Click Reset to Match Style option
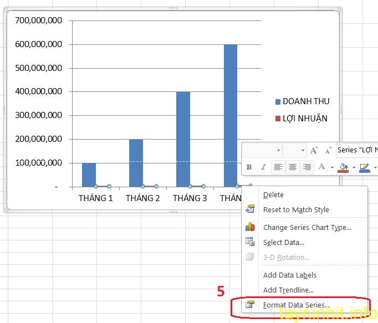Screen dimensions: 378x323 [296, 209]
